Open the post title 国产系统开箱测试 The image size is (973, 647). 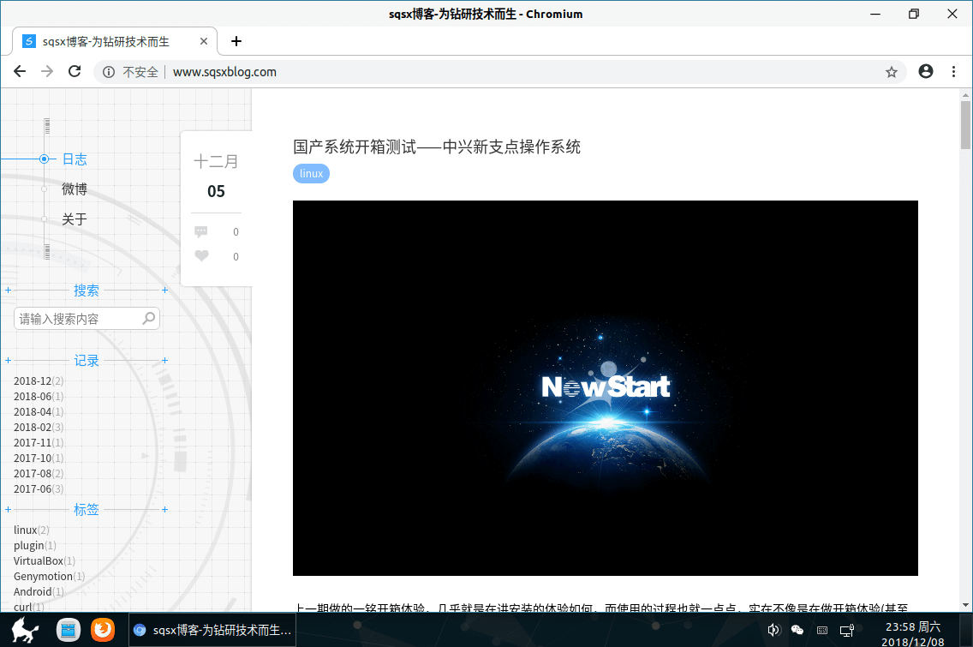click(436, 147)
